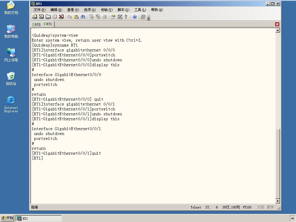
Task: Click the greyed Reconnect toolbar icon
Action: click(55, 17)
